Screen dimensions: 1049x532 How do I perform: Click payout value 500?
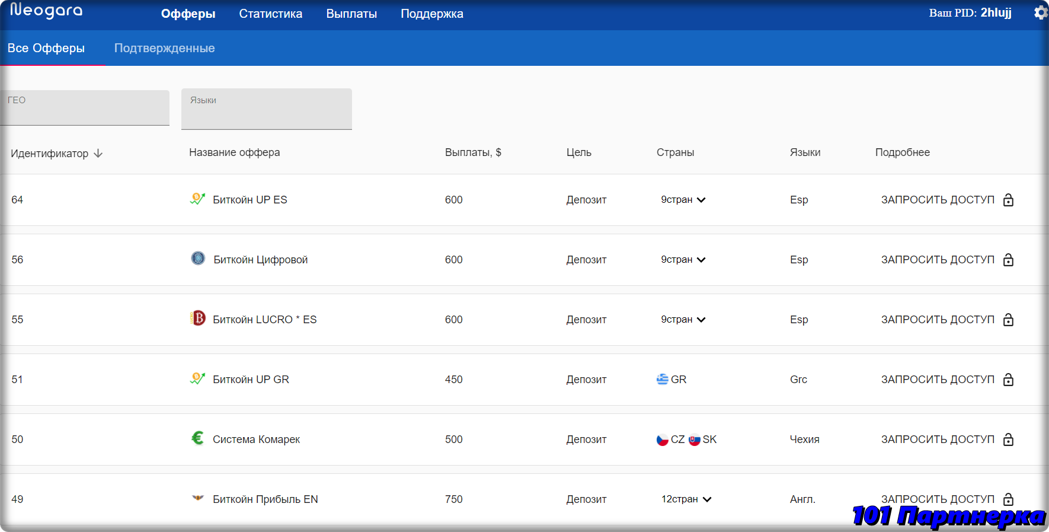[x=454, y=439]
